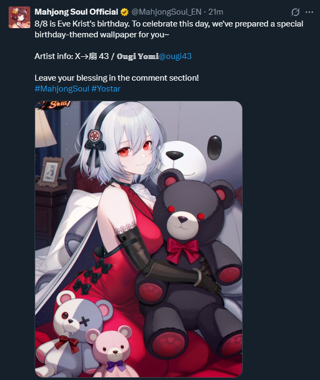Open the #MahjongSoul hashtag
The height and width of the screenshot is (380, 320).
(x=62, y=89)
